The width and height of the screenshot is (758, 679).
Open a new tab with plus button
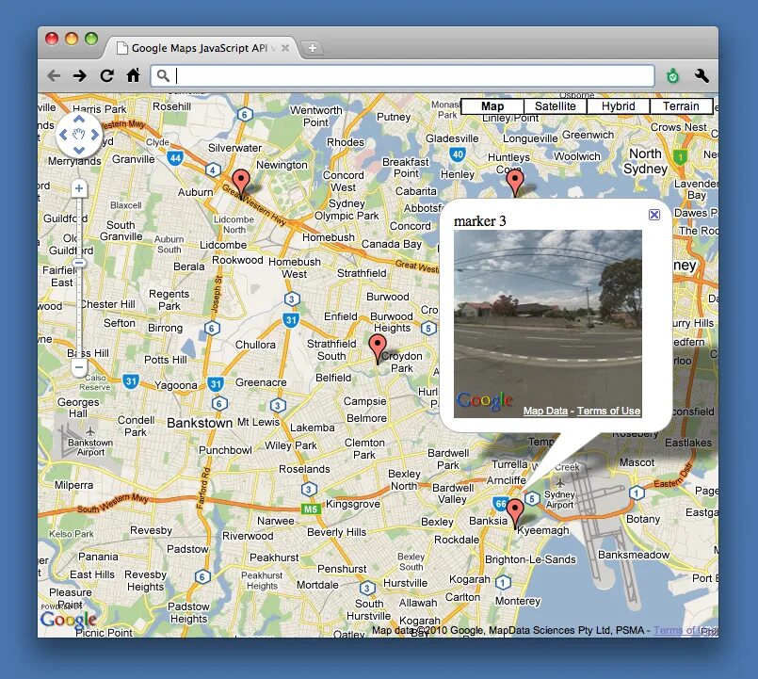313,48
